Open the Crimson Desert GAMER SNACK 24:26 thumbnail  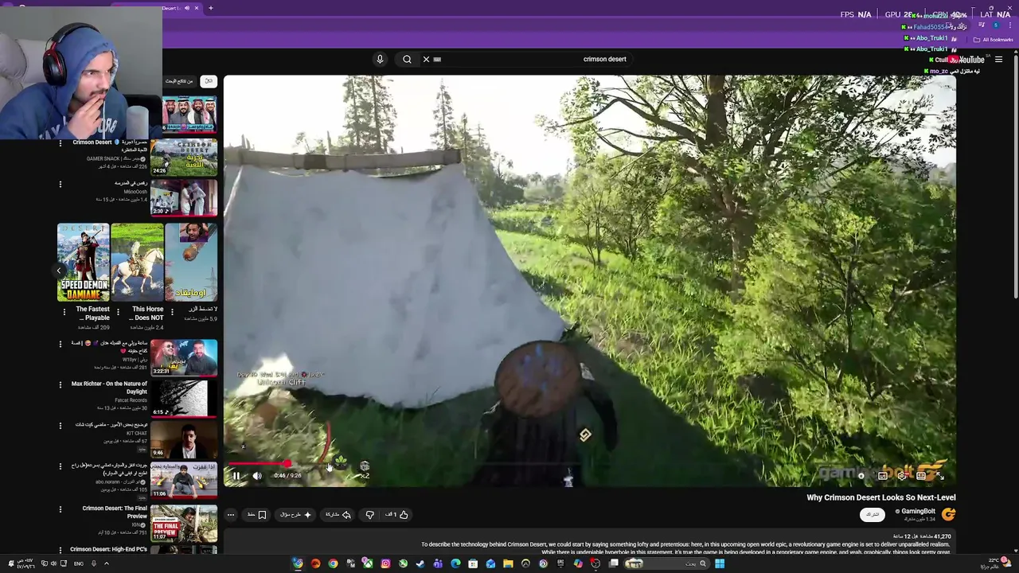point(184,158)
